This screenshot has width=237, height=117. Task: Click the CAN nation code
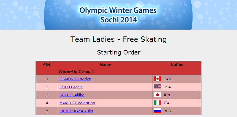point(167,79)
